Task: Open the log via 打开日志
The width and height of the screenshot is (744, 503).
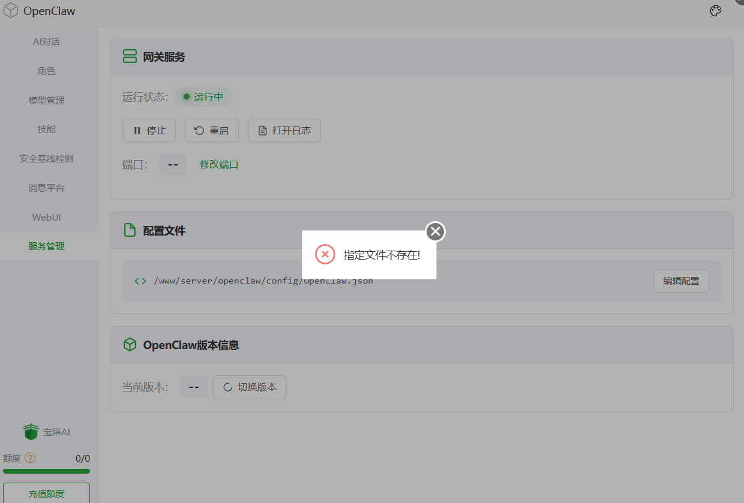Action: tap(284, 130)
